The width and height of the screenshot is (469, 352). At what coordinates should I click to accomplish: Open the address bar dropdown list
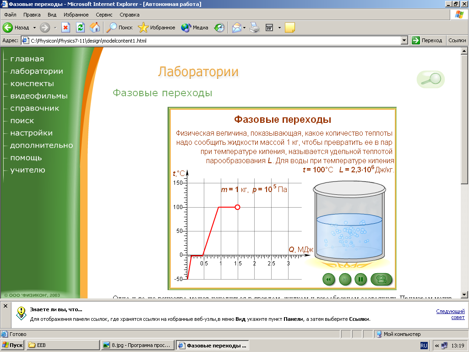(x=404, y=40)
